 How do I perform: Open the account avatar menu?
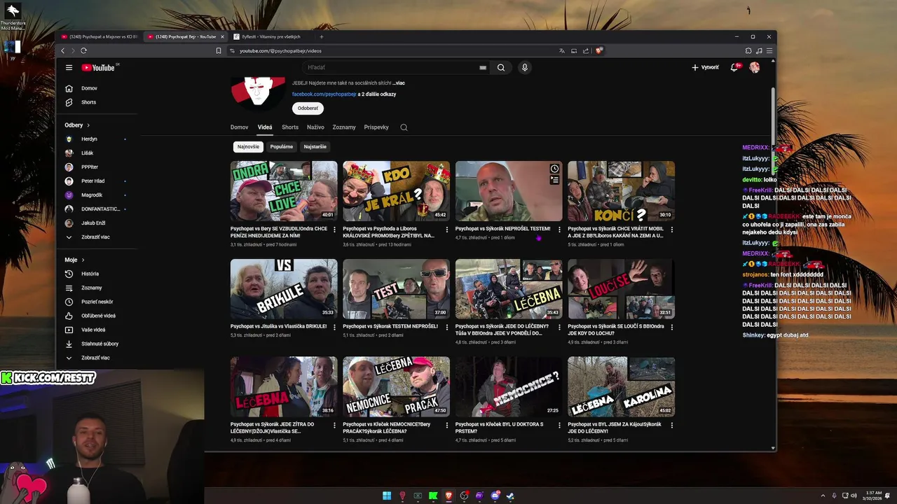point(755,67)
